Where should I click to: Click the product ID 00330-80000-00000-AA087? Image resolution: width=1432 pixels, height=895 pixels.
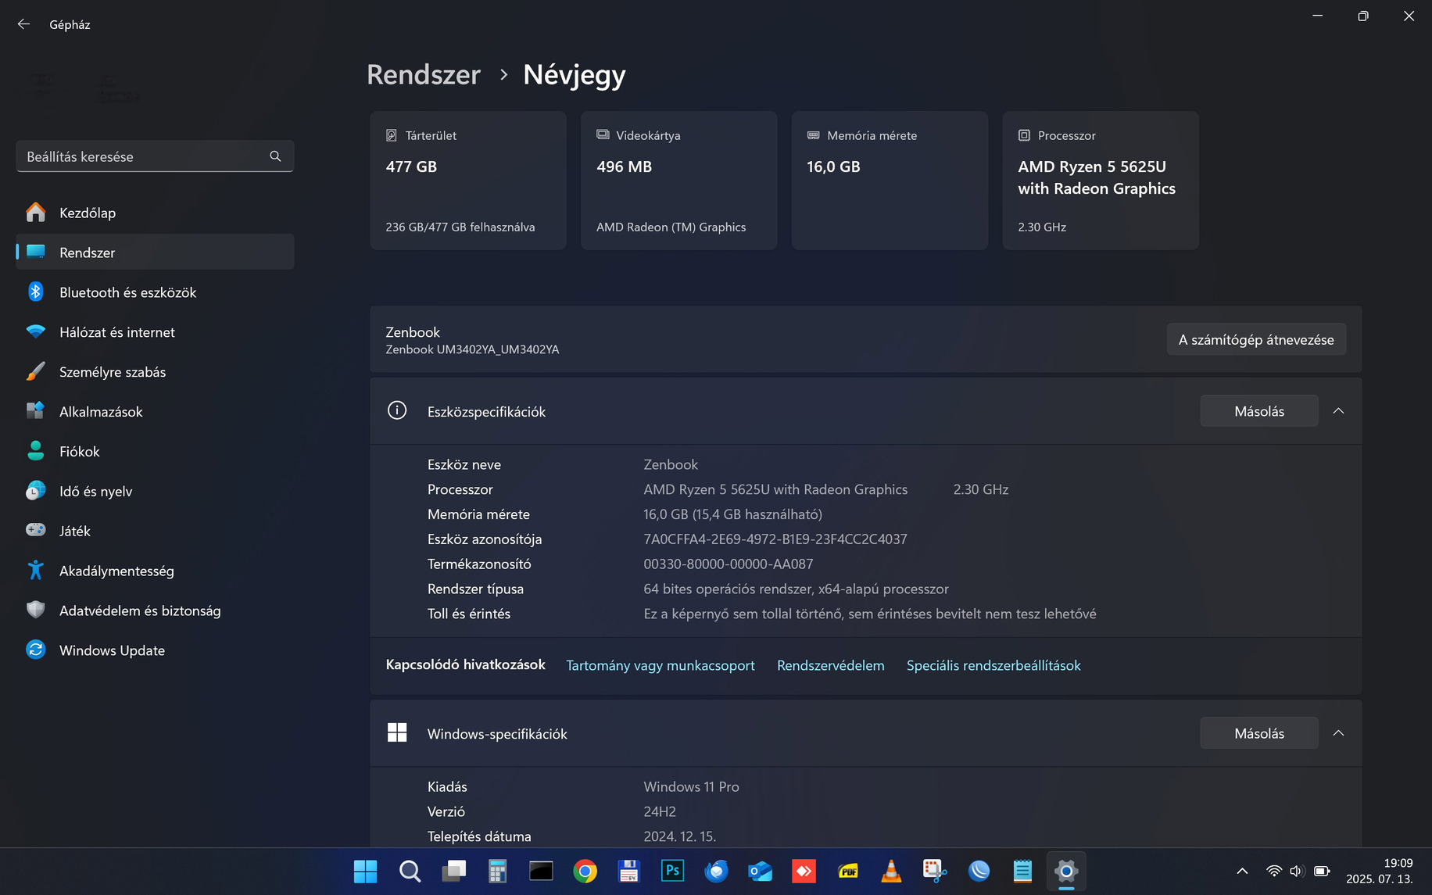pyautogui.click(x=729, y=564)
